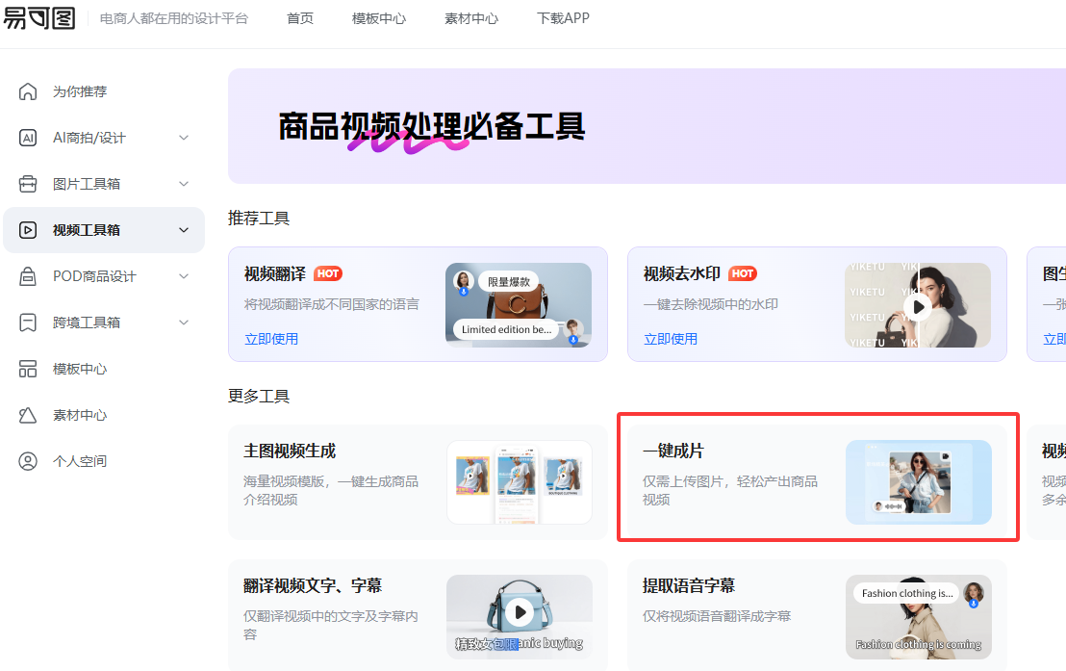Click the POD商品设计 bag icon
This screenshot has height=671, width=1066.
click(x=28, y=276)
